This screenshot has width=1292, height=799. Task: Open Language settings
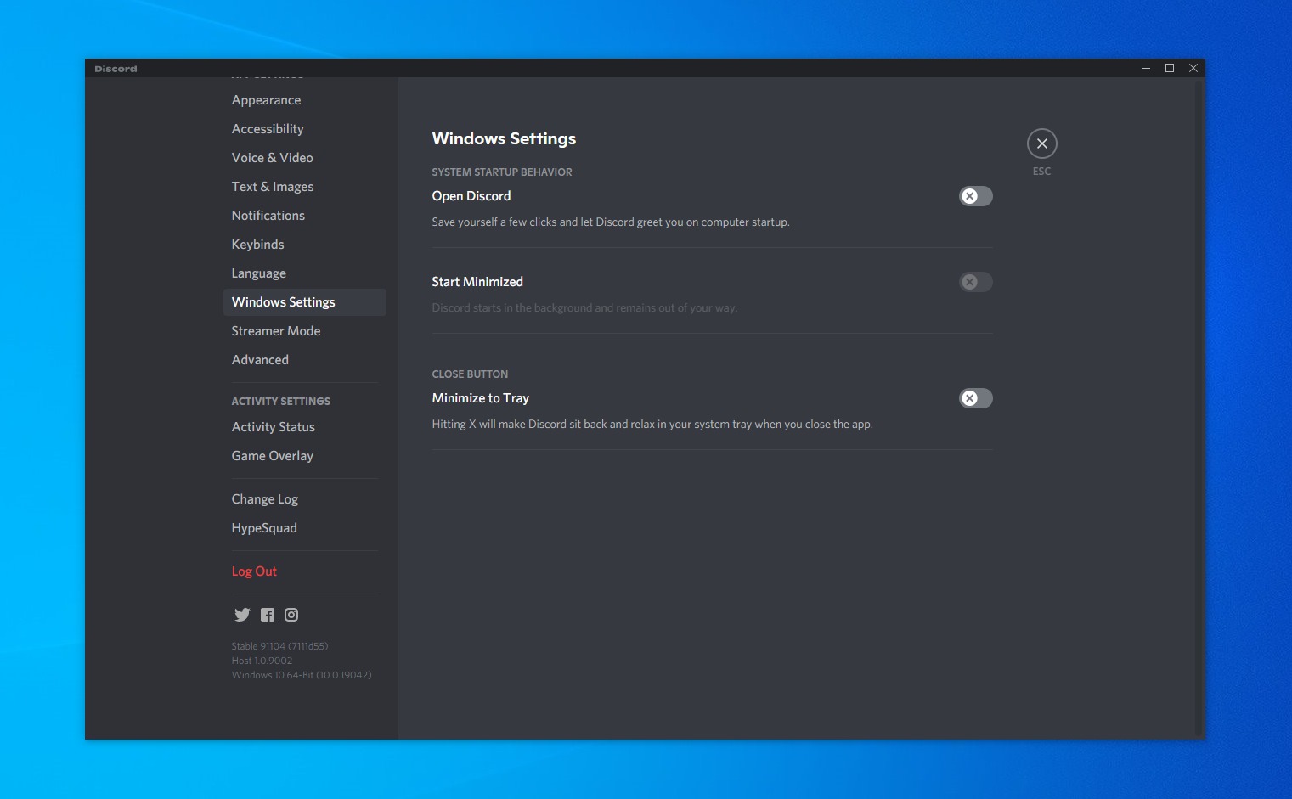pyautogui.click(x=304, y=273)
